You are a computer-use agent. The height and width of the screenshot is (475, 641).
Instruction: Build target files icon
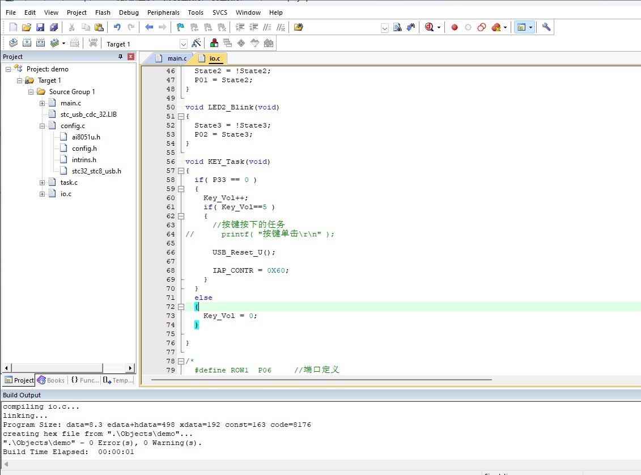tap(27, 43)
